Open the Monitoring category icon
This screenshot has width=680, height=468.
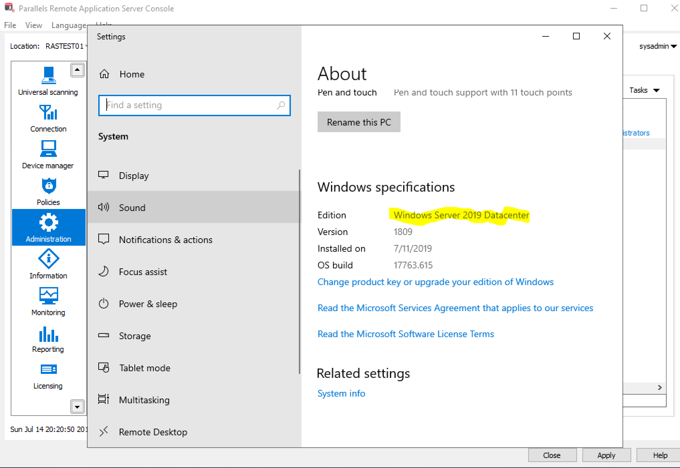(x=48, y=296)
